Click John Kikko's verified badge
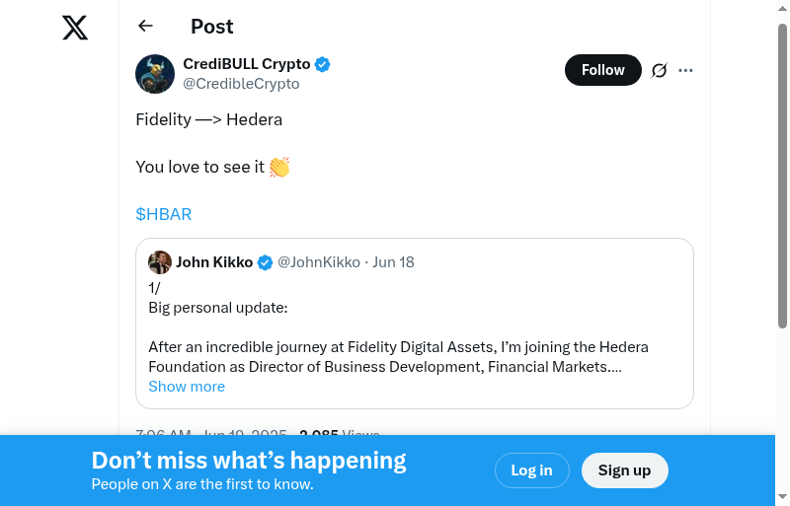 pos(266,262)
